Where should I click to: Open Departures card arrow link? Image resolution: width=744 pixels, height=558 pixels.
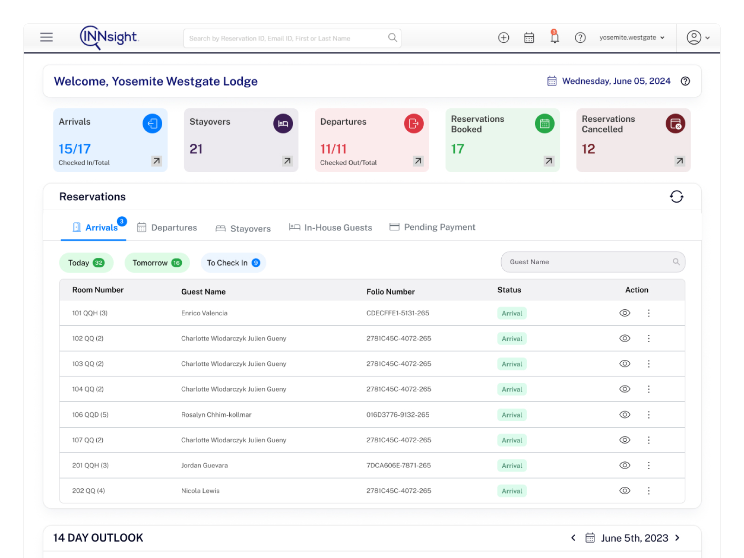[x=418, y=161]
